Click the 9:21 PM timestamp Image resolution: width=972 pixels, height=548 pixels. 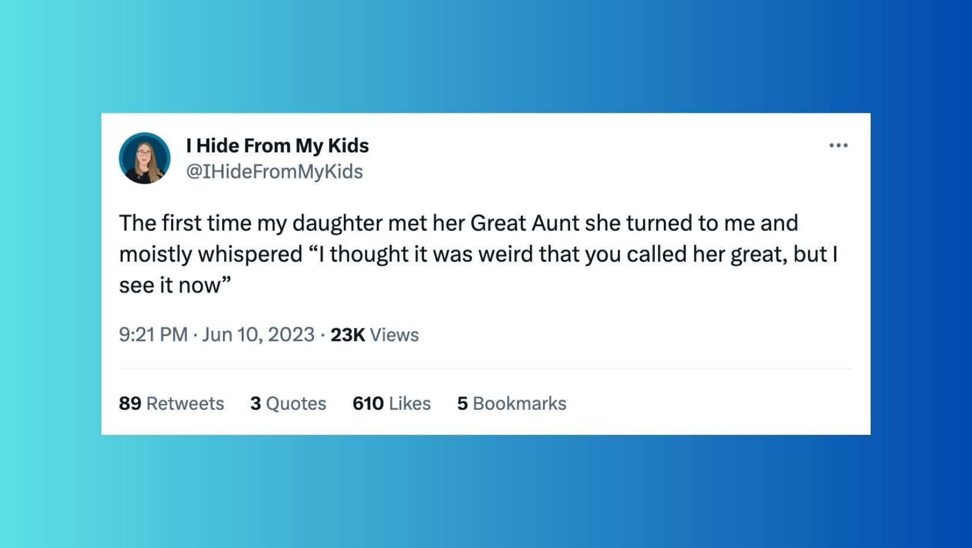click(153, 334)
